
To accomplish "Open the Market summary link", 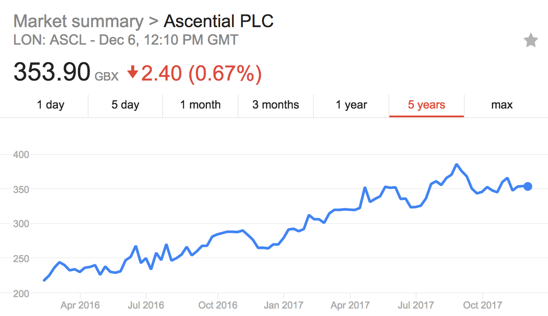I will (78, 21).
